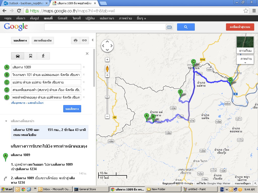Open Gmail in Google top bar

coord(62,18)
